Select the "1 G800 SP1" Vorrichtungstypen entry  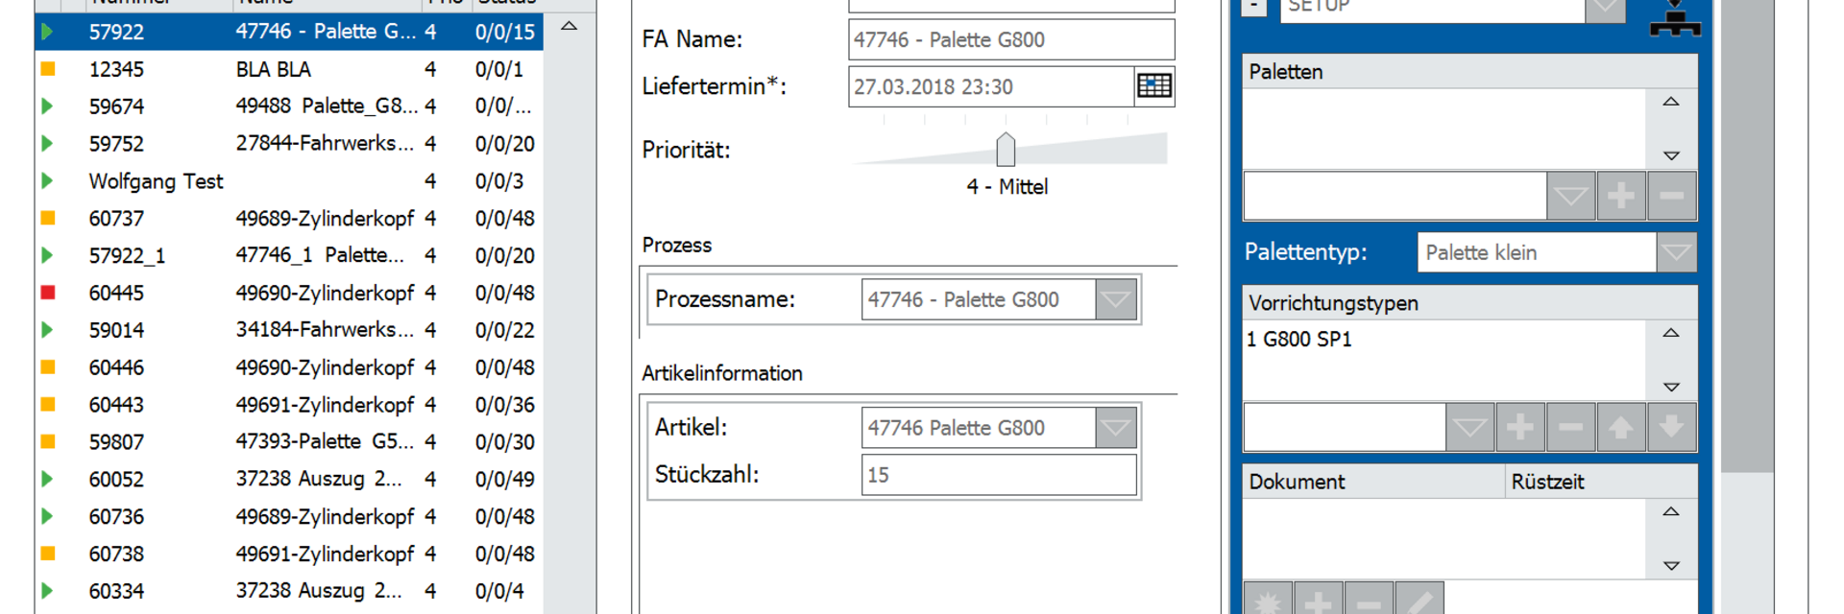1299,340
